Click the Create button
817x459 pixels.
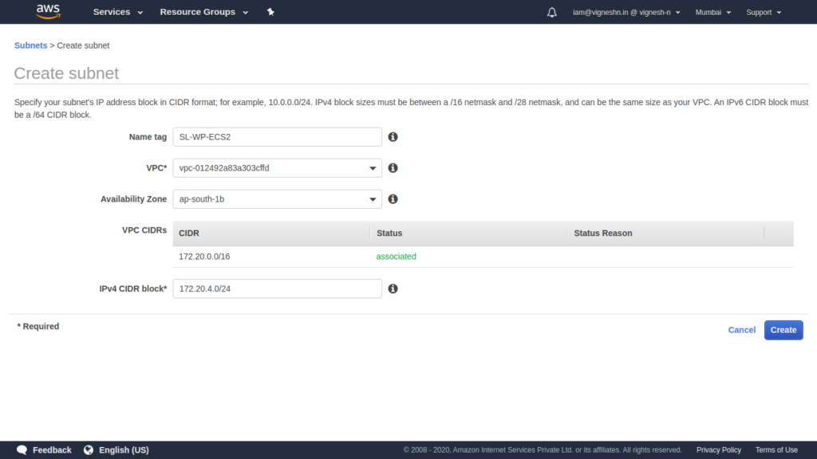pyautogui.click(x=783, y=330)
